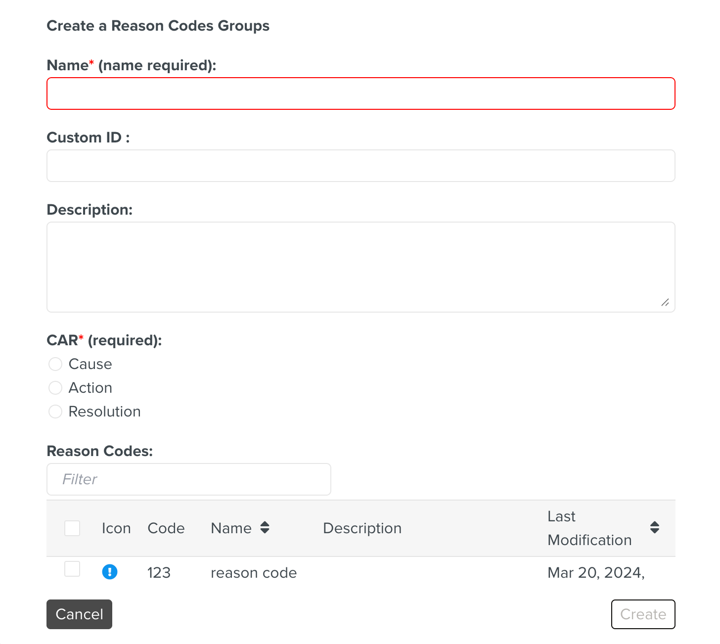
Task: Choose the Action radio option
Action: point(55,388)
